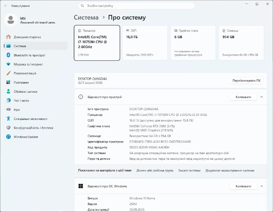Click the info icon beside Відомості про пристрій

[81, 97]
